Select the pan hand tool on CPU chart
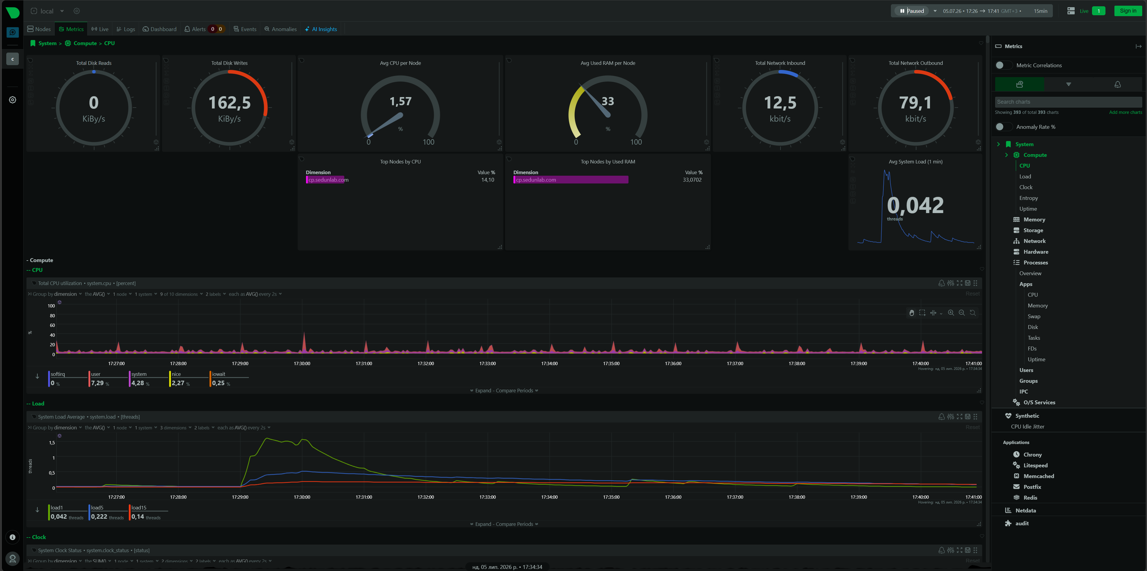 (912, 313)
